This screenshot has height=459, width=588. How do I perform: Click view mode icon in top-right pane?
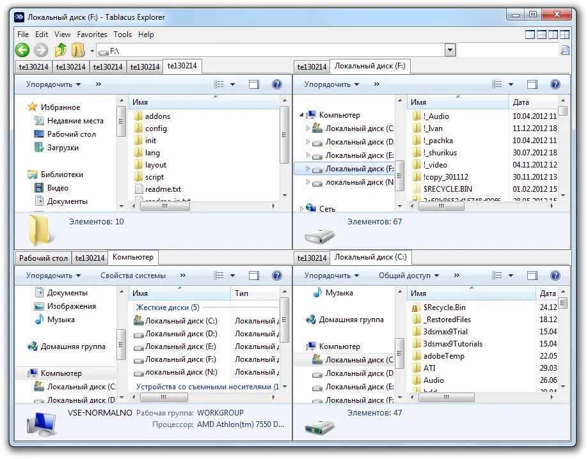(x=497, y=84)
